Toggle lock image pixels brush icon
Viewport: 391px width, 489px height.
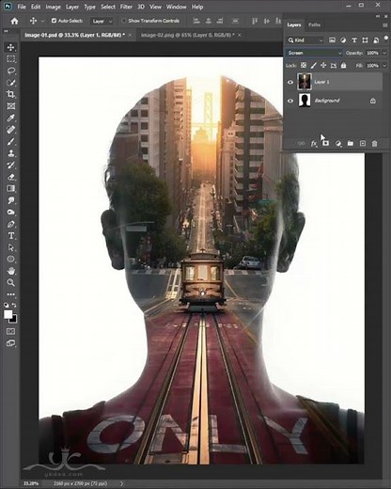tap(313, 65)
